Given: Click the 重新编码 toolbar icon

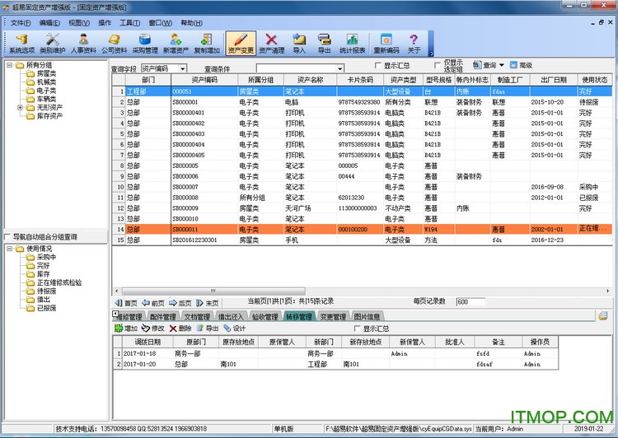Looking at the screenshot, I should point(386,43).
